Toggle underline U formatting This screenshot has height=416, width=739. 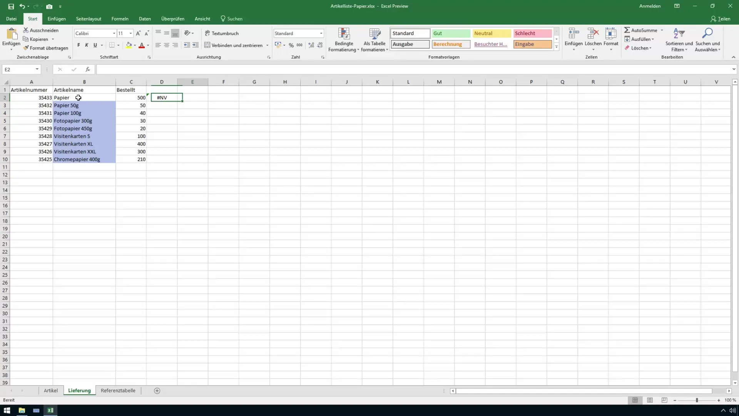click(x=95, y=45)
